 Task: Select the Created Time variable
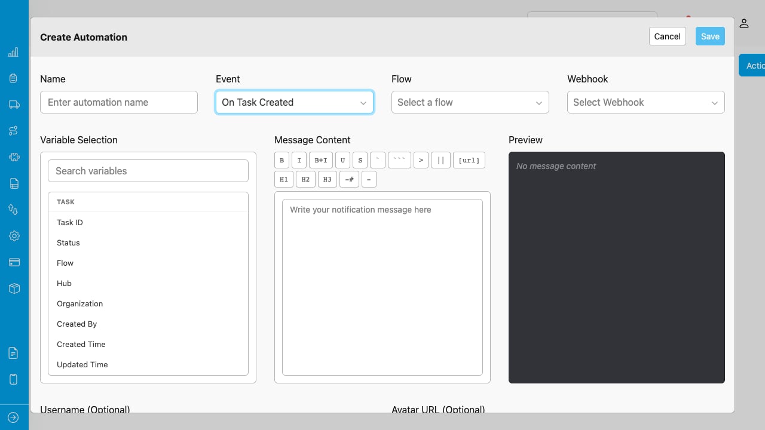point(148,344)
